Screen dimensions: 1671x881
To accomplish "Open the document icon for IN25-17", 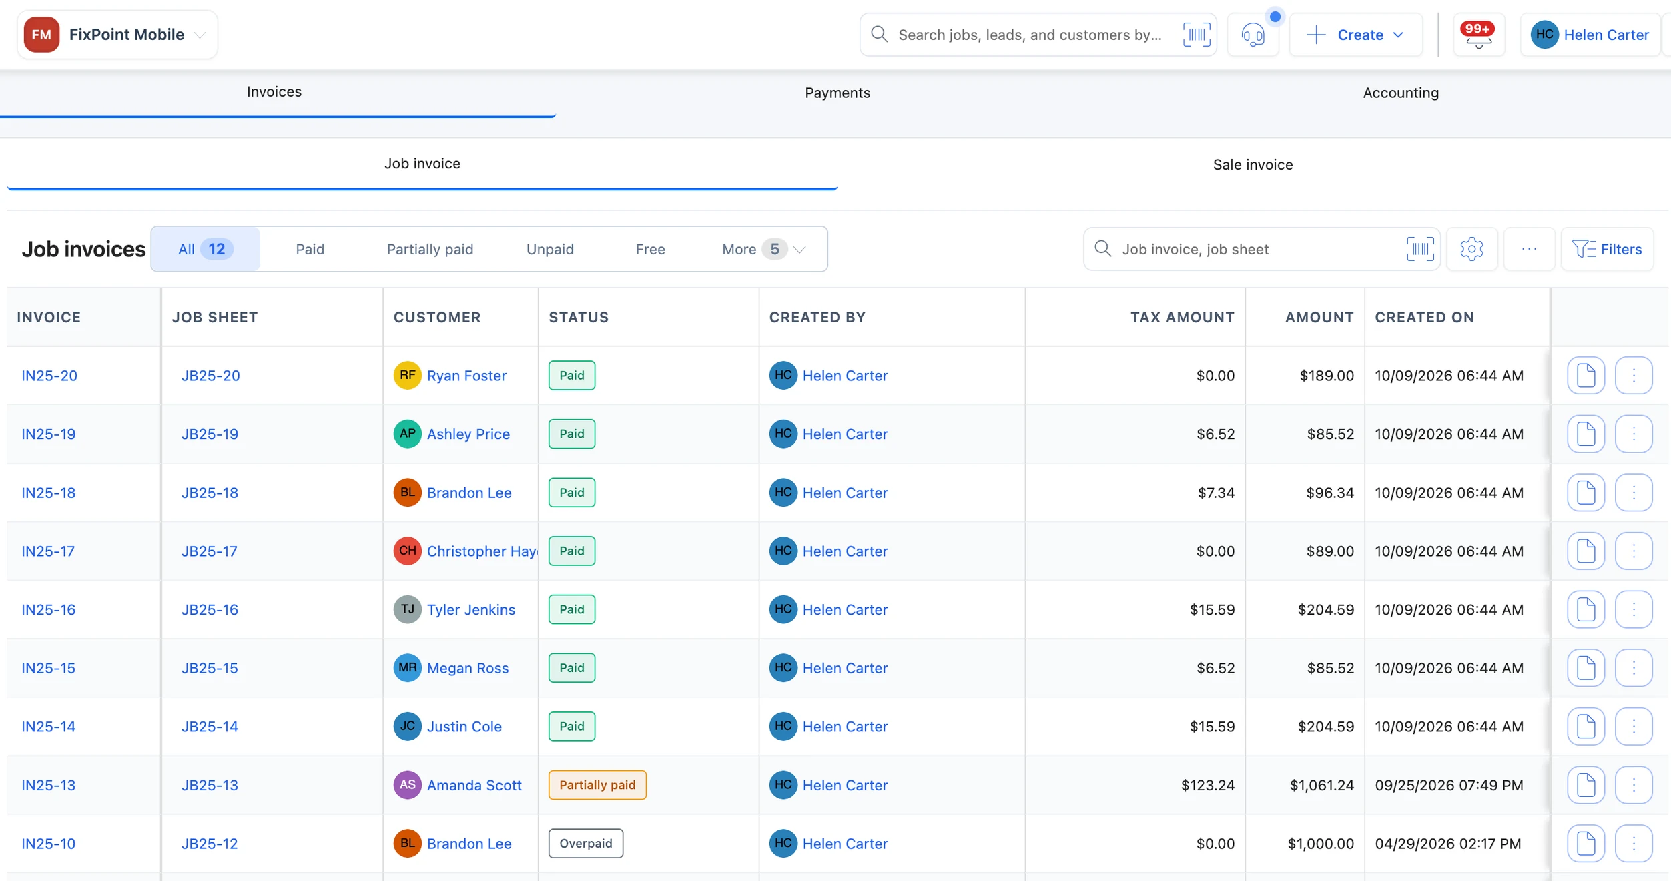I will [x=1586, y=551].
